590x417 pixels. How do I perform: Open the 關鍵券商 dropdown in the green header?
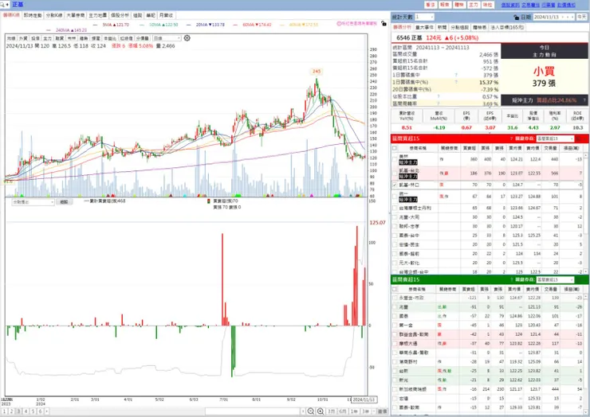555,280
